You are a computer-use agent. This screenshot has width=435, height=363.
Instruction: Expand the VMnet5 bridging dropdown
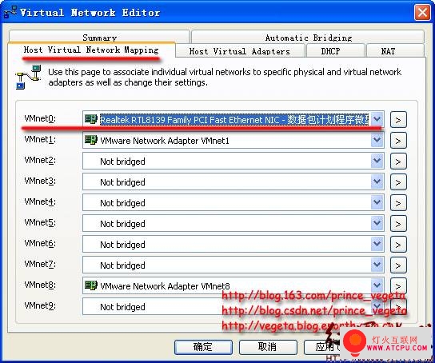coord(377,224)
